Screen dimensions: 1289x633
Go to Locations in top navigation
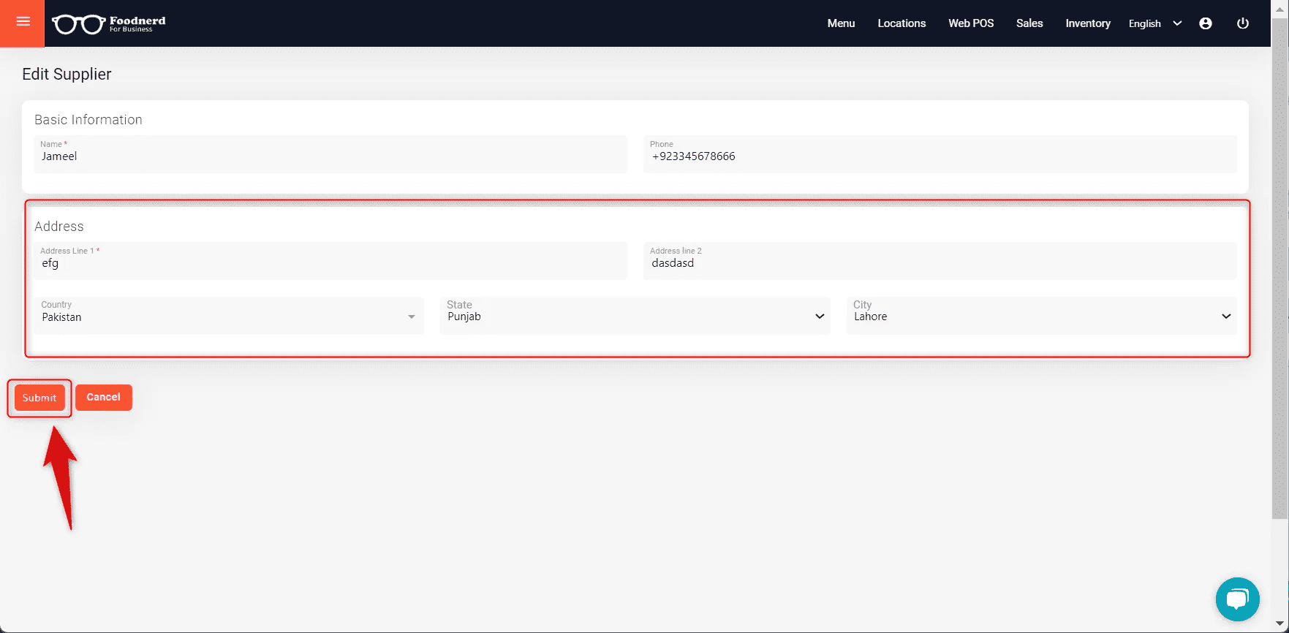901,23
